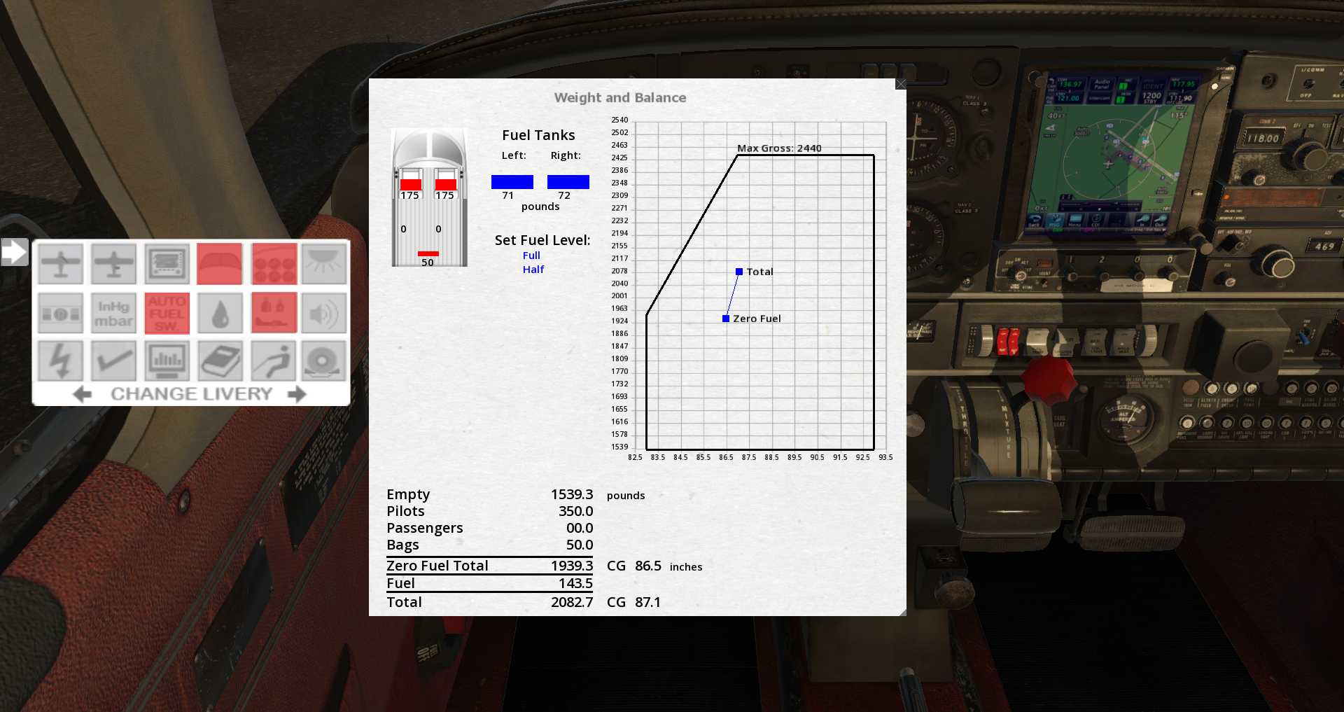Toggle the AUTO FUEL SW. option
The height and width of the screenshot is (712, 1344).
point(167,313)
